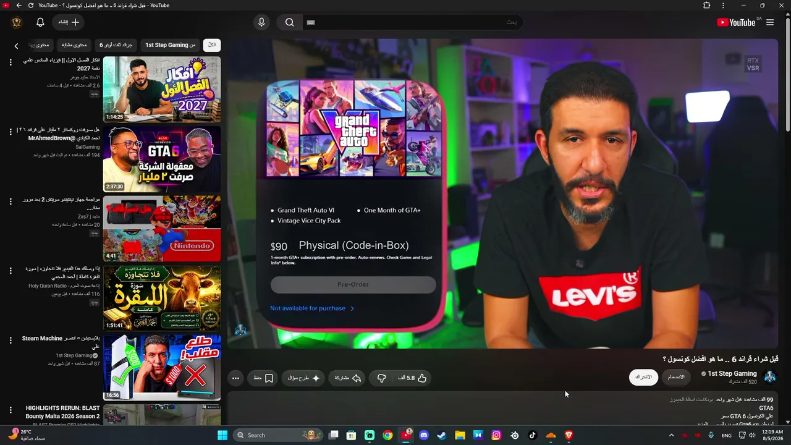
Task: Open SoundCloud from the taskbar
Action: click(551, 435)
